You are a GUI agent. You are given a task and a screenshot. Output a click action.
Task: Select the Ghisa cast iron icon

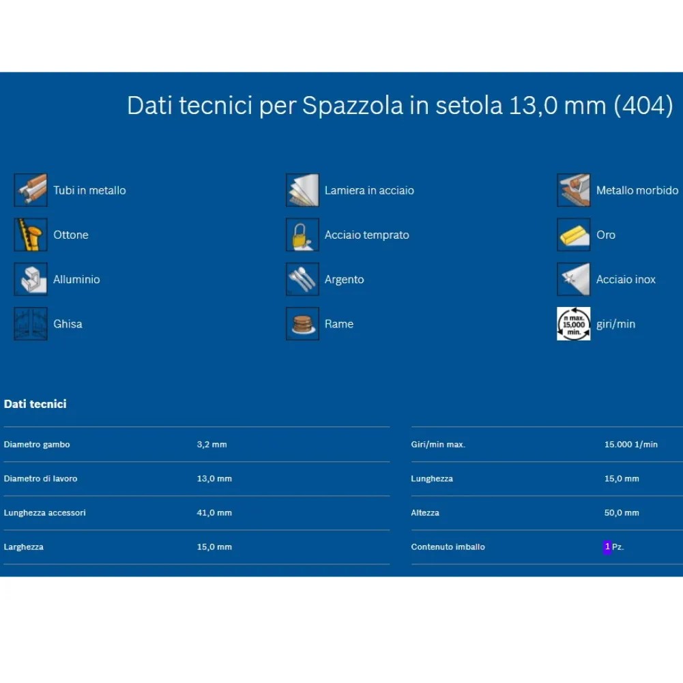tap(31, 324)
